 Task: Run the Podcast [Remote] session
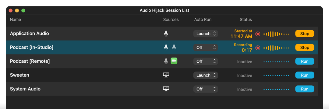305,61
